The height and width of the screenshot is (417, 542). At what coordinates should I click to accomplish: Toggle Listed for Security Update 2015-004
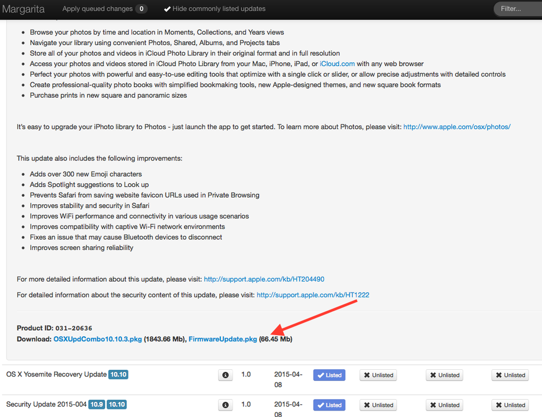329,405
